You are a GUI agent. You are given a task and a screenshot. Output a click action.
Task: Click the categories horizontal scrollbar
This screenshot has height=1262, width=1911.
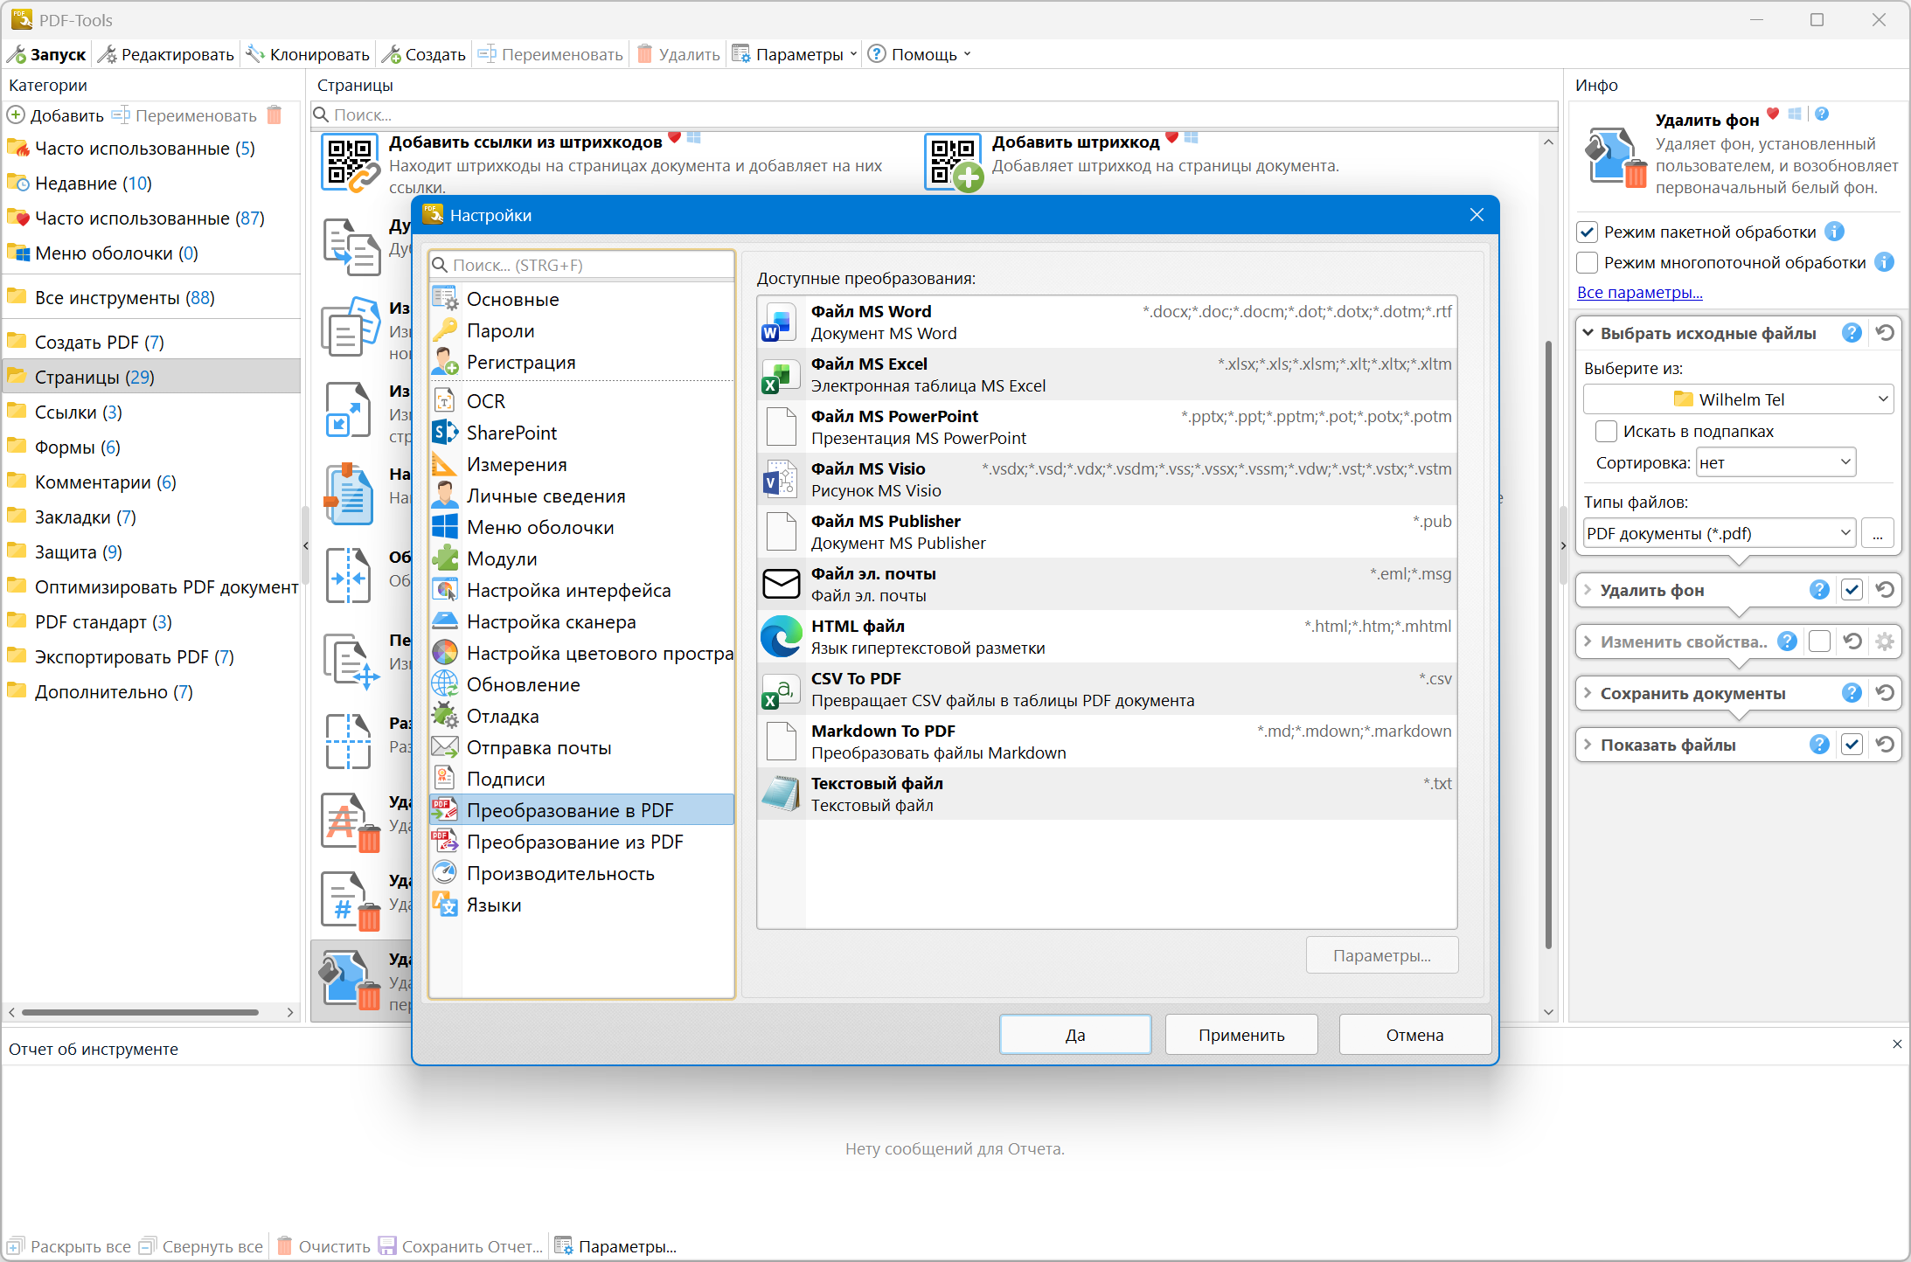tap(140, 1012)
